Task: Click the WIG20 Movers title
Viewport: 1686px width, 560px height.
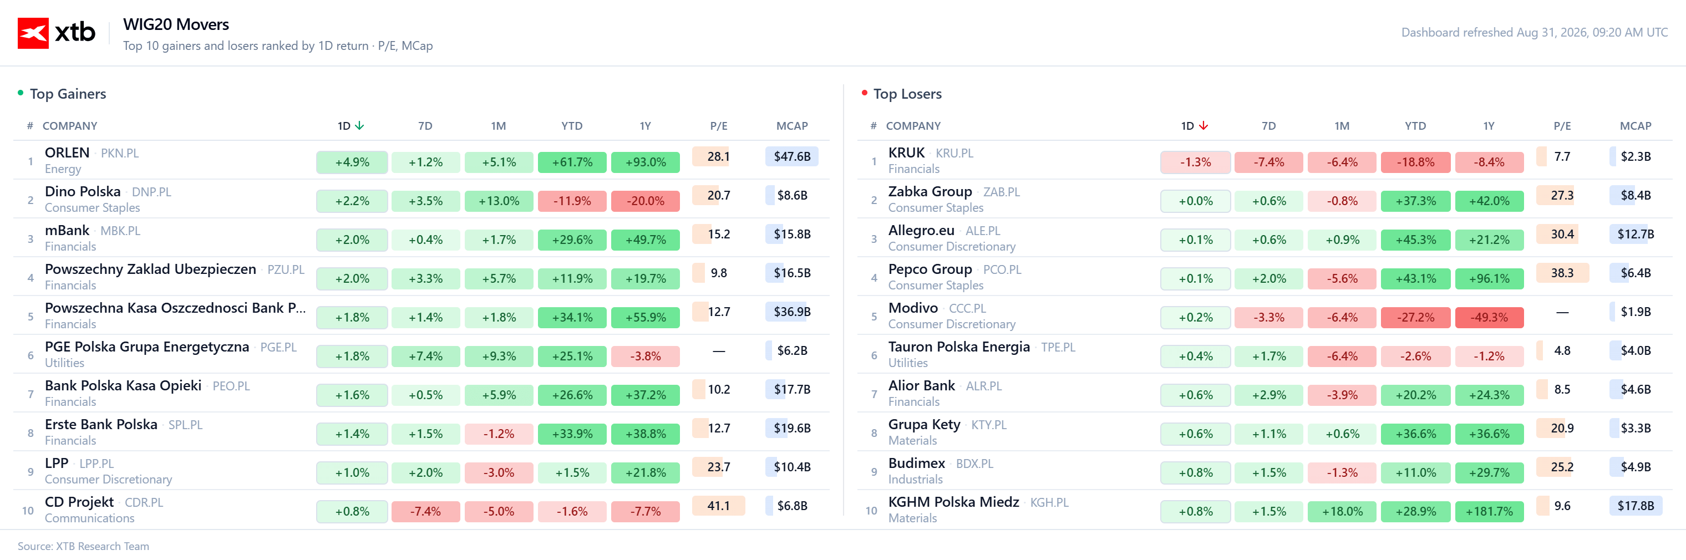Action: [175, 24]
